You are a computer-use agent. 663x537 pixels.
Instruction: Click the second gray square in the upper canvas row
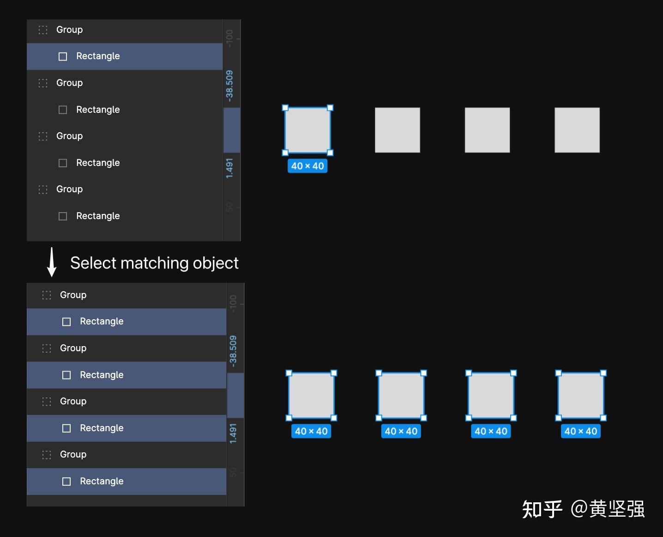click(x=397, y=130)
